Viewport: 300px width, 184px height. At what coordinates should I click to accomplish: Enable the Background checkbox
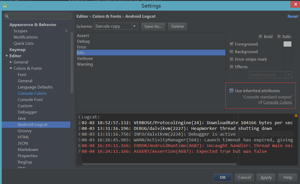231,52
